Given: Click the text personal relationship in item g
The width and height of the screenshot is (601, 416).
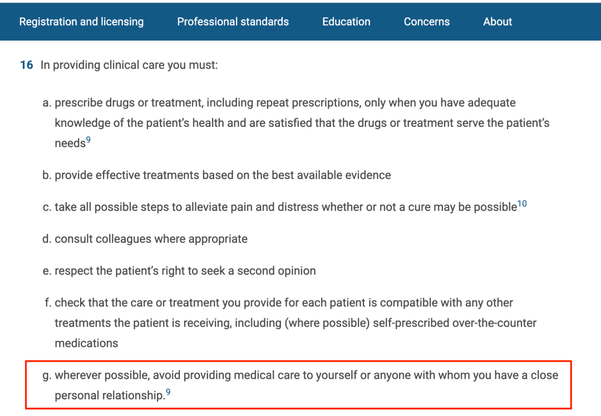Looking at the screenshot, I should (110, 395).
